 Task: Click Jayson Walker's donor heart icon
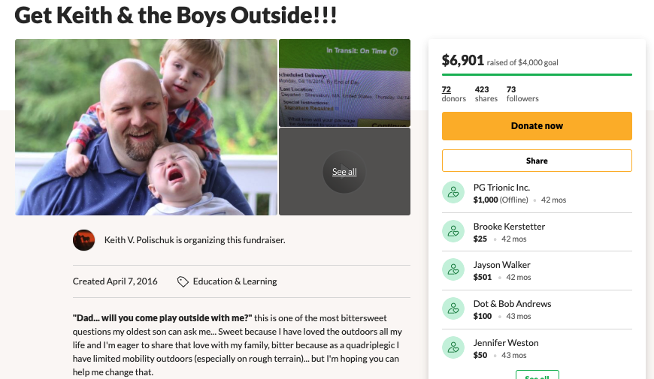pos(453,269)
